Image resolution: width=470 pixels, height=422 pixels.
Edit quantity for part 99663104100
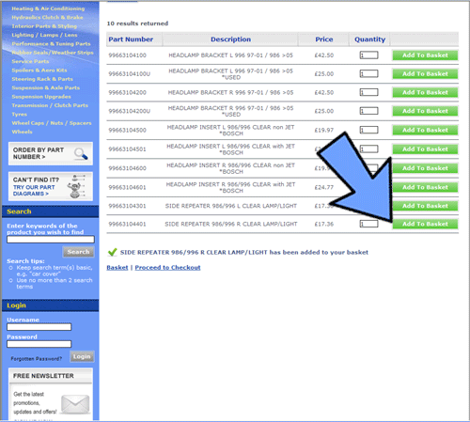(368, 55)
